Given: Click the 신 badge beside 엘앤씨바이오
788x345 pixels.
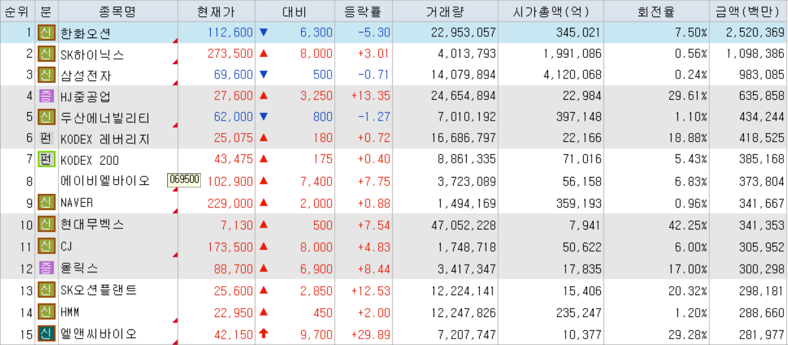Looking at the screenshot, I should point(46,333).
